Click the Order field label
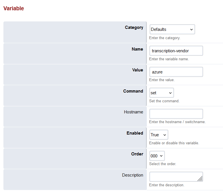 pyautogui.click(x=137, y=154)
